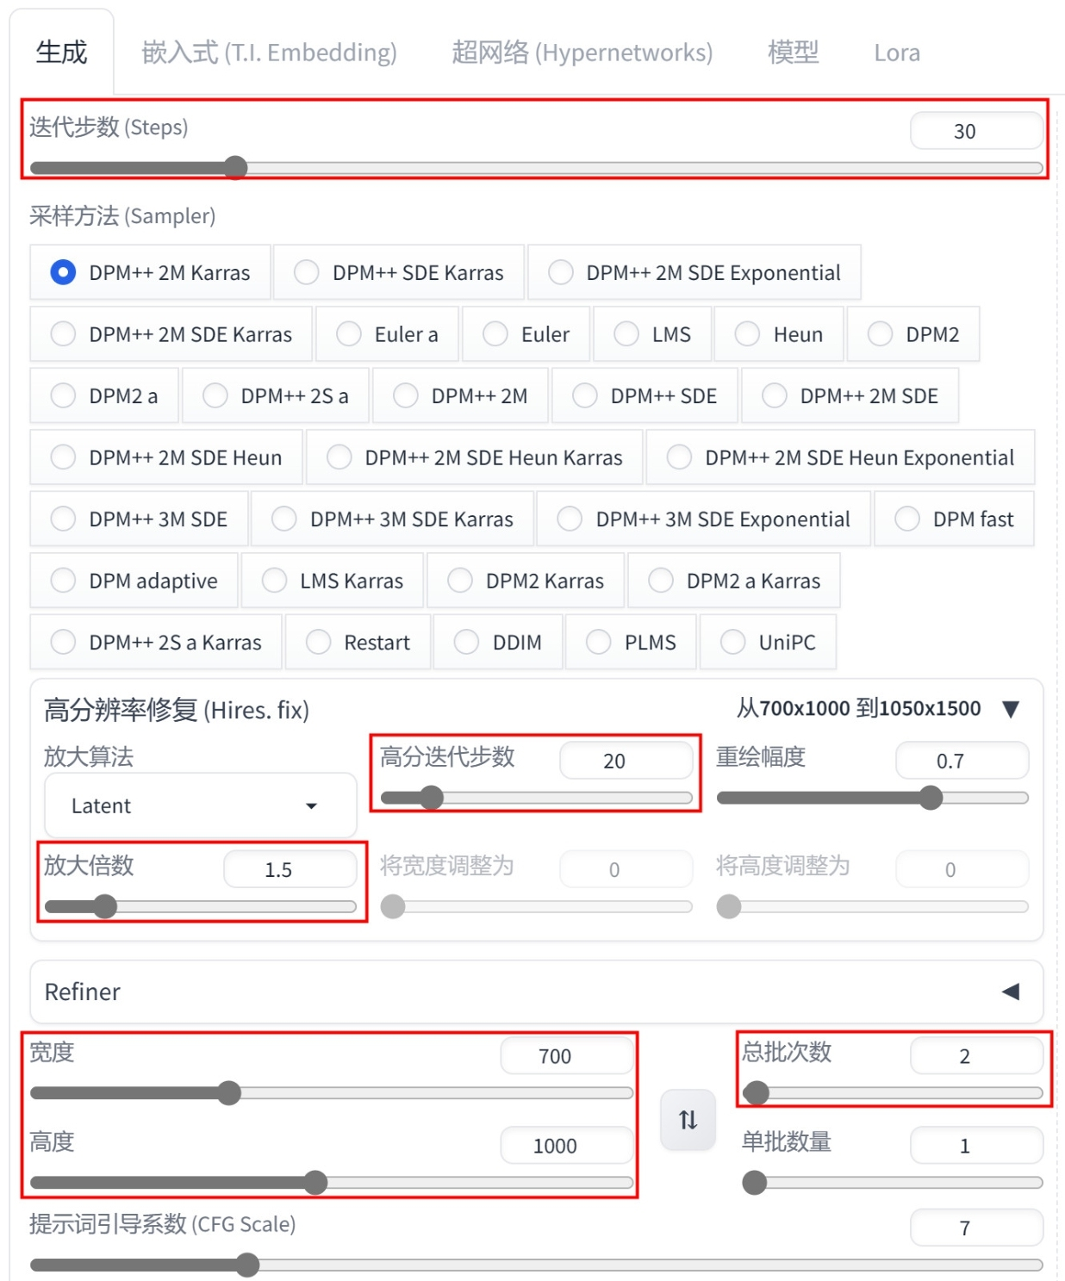
Task: Collapse the Hires. fix section triangle
Action: [x=1012, y=709]
